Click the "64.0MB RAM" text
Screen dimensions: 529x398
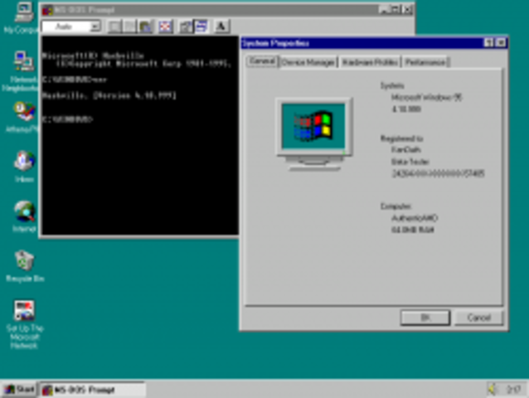click(413, 230)
